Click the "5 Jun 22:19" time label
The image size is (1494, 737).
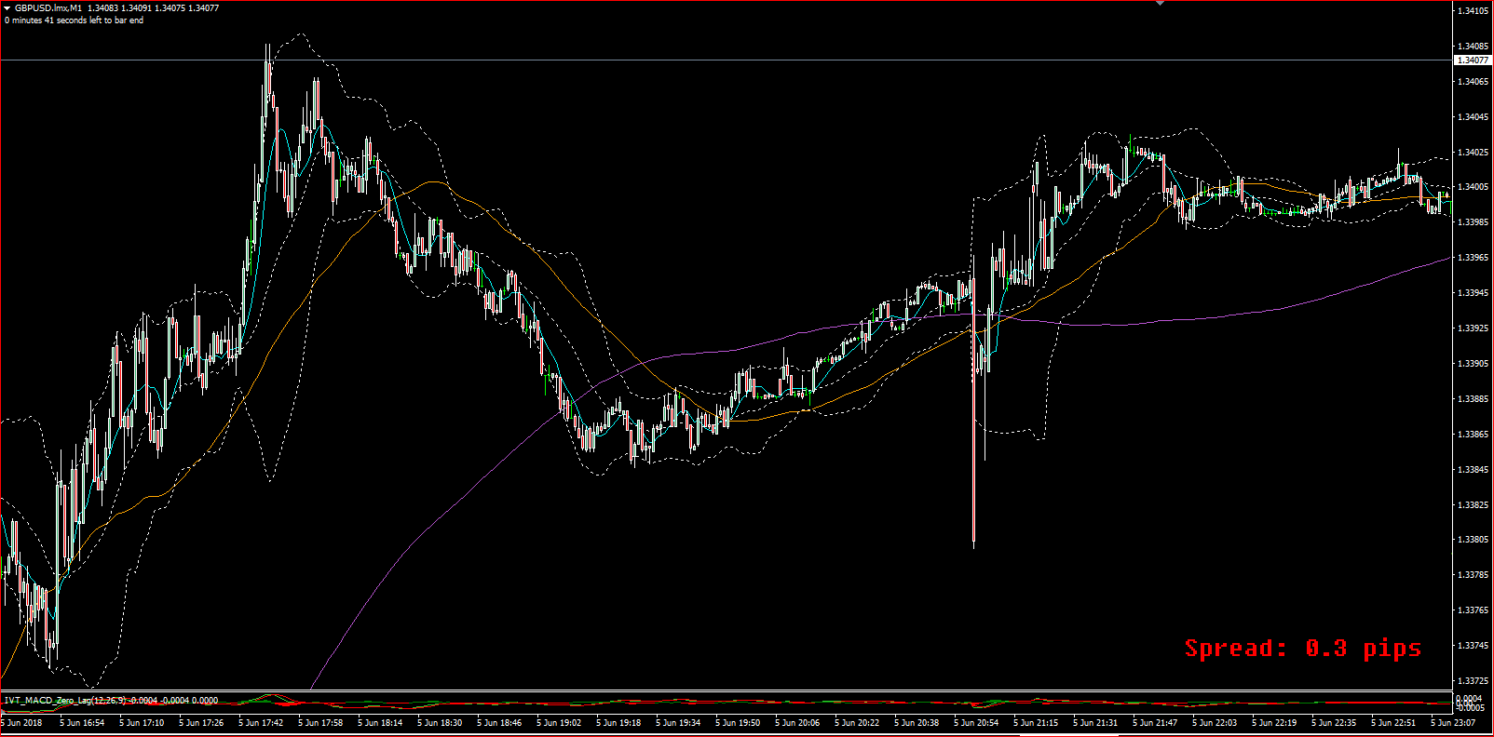1274,723
